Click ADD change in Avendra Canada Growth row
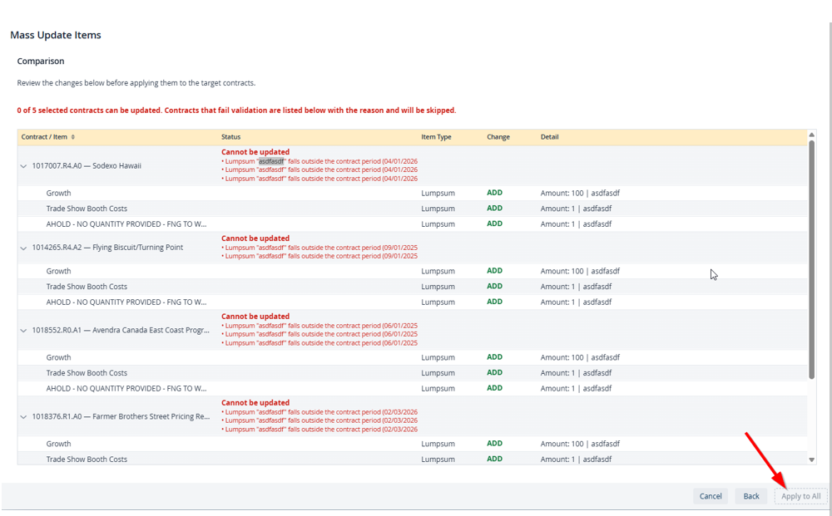Image resolution: width=832 pixels, height=516 pixels. tap(494, 357)
